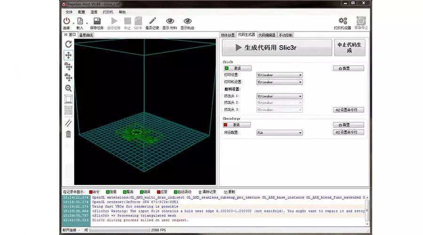Click the 显示材料 eye icon

coord(170,21)
